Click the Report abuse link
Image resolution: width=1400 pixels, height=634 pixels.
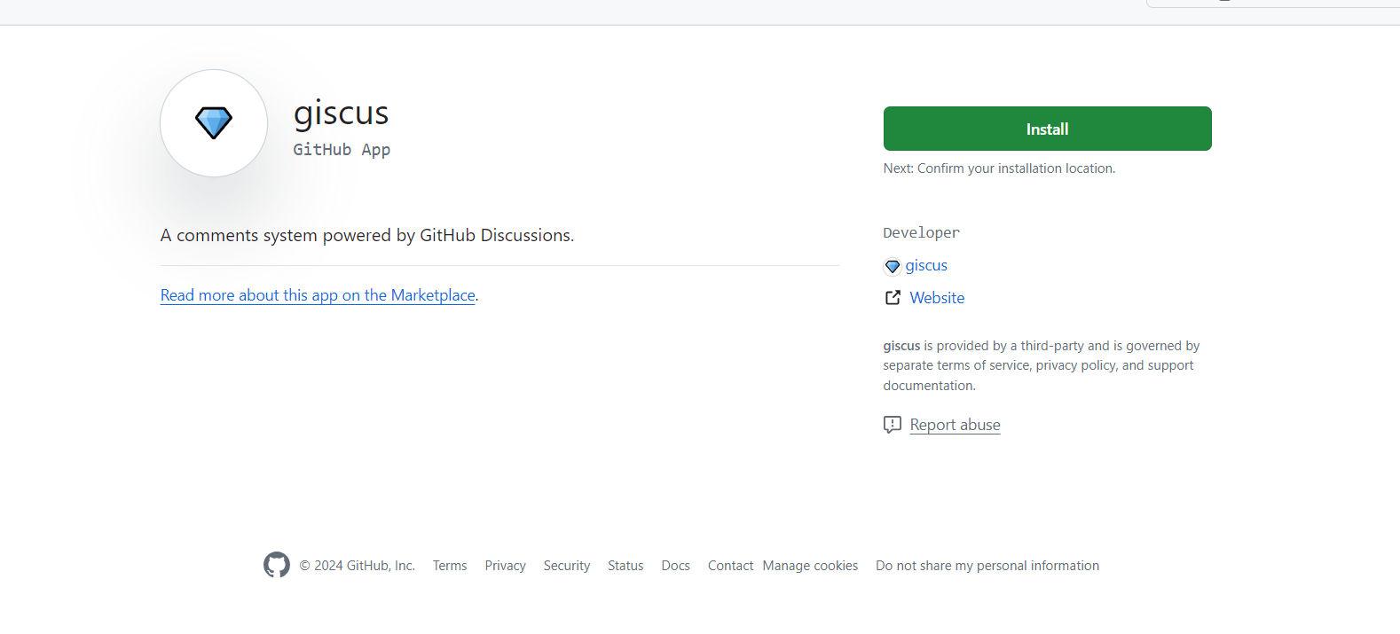pos(955,425)
